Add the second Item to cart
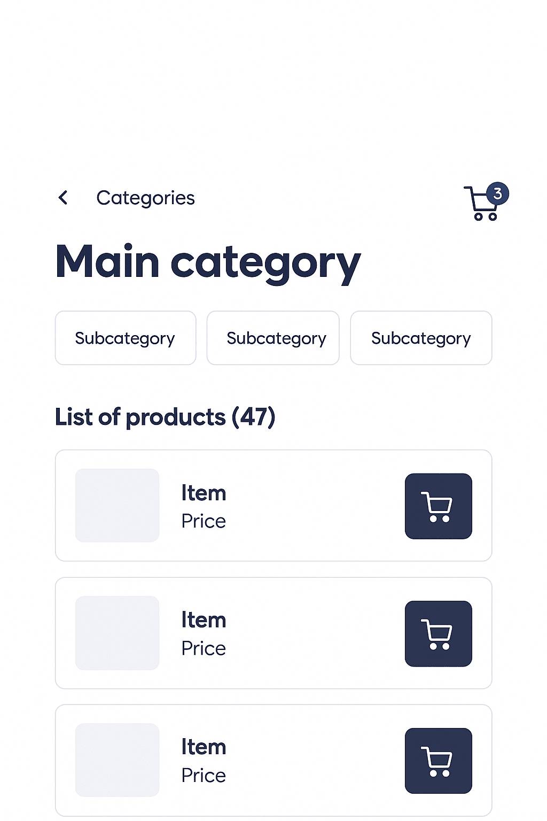The image size is (547, 821). [x=438, y=633]
